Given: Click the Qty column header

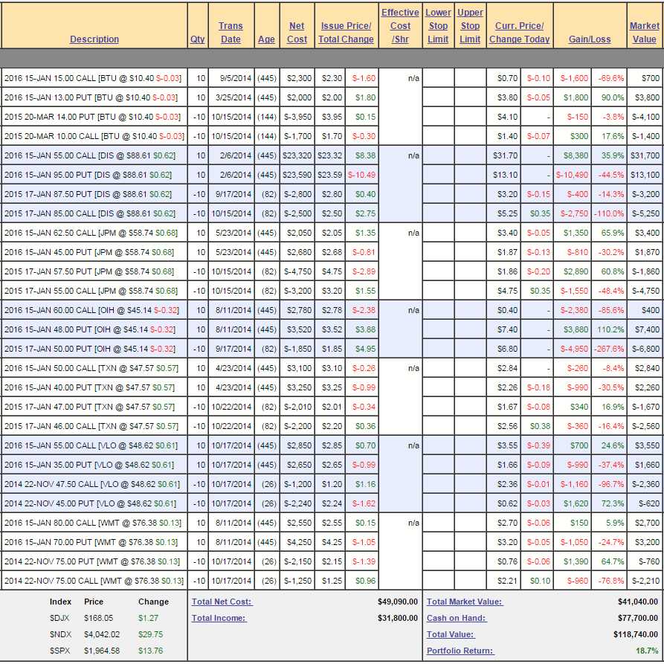Looking at the screenshot, I should click(x=197, y=39).
